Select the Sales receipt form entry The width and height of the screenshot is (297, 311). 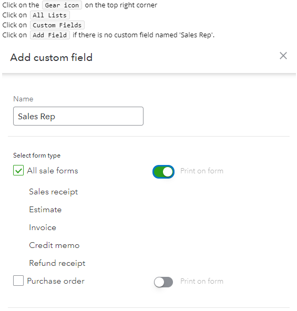point(54,192)
